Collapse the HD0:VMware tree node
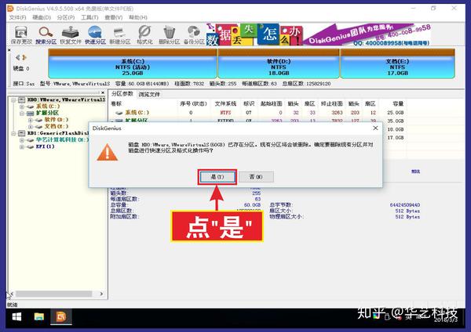Viewport: 471px width, 332px height. (13, 99)
